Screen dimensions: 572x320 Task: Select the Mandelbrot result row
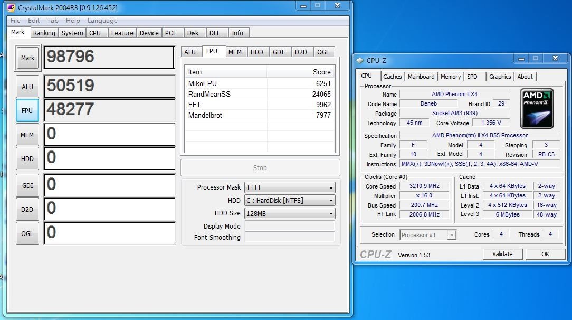pos(260,115)
